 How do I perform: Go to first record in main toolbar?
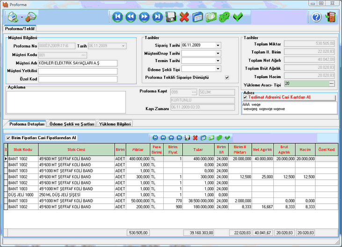tap(117, 17)
